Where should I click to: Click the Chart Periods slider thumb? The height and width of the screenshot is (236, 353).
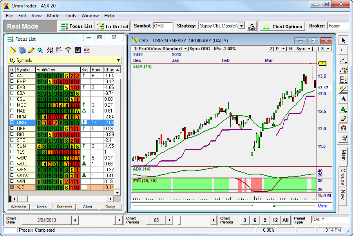(x=179, y=220)
